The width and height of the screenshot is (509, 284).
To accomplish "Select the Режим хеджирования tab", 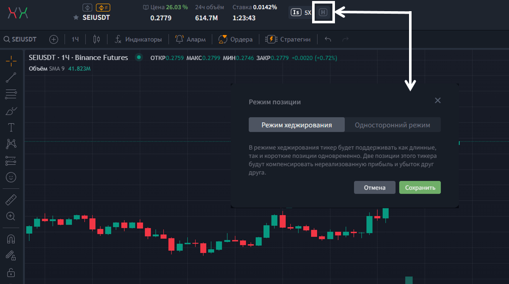I will 297,125.
